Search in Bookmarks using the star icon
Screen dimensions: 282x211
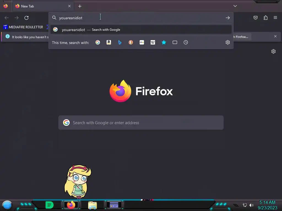[164, 42]
